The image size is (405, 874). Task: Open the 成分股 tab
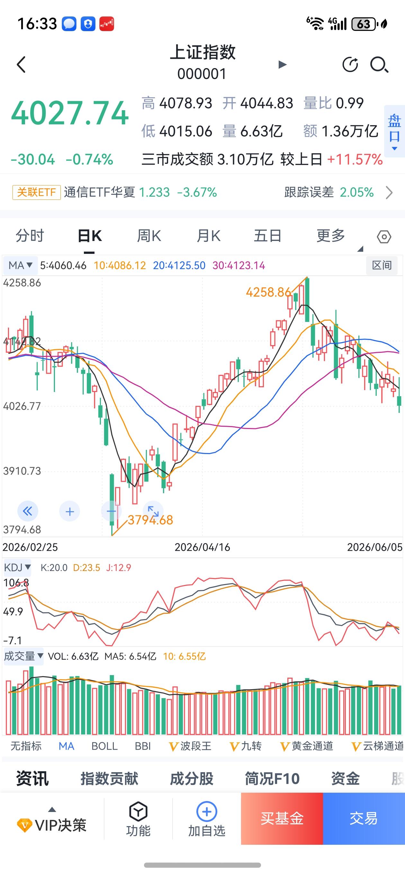[192, 778]
